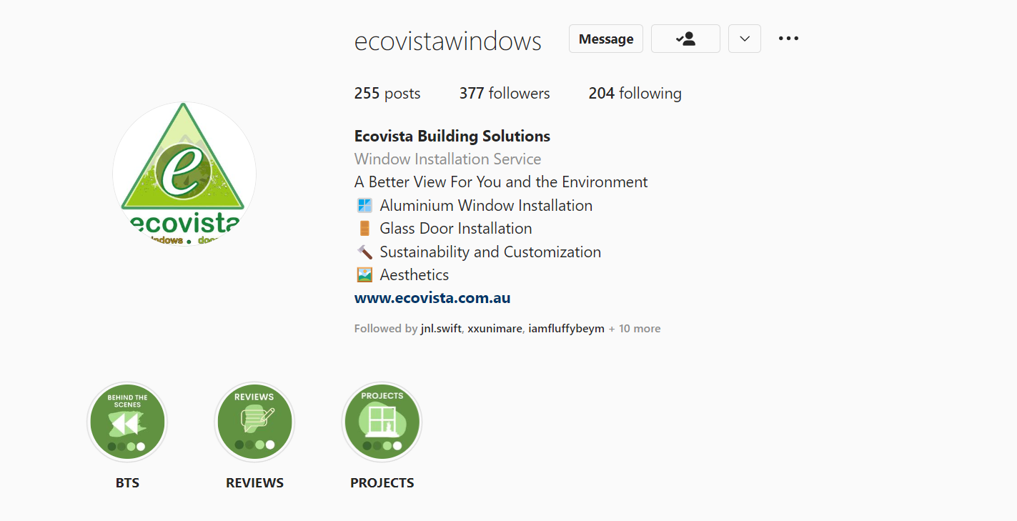
Task: Toggle the following status person icon
Action: point(685,39)
